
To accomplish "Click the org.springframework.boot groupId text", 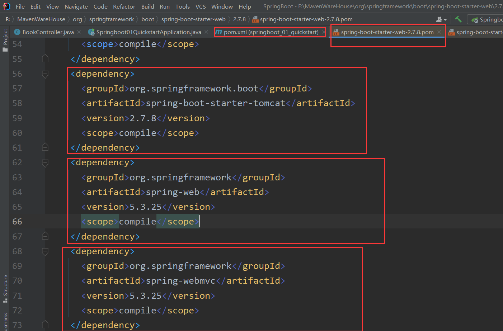I will point(194,89).
